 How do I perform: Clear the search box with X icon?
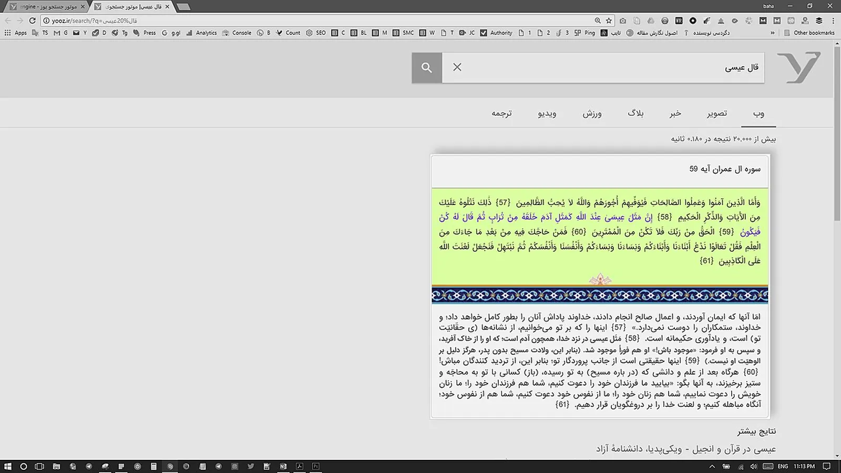(x=457, y=67)
